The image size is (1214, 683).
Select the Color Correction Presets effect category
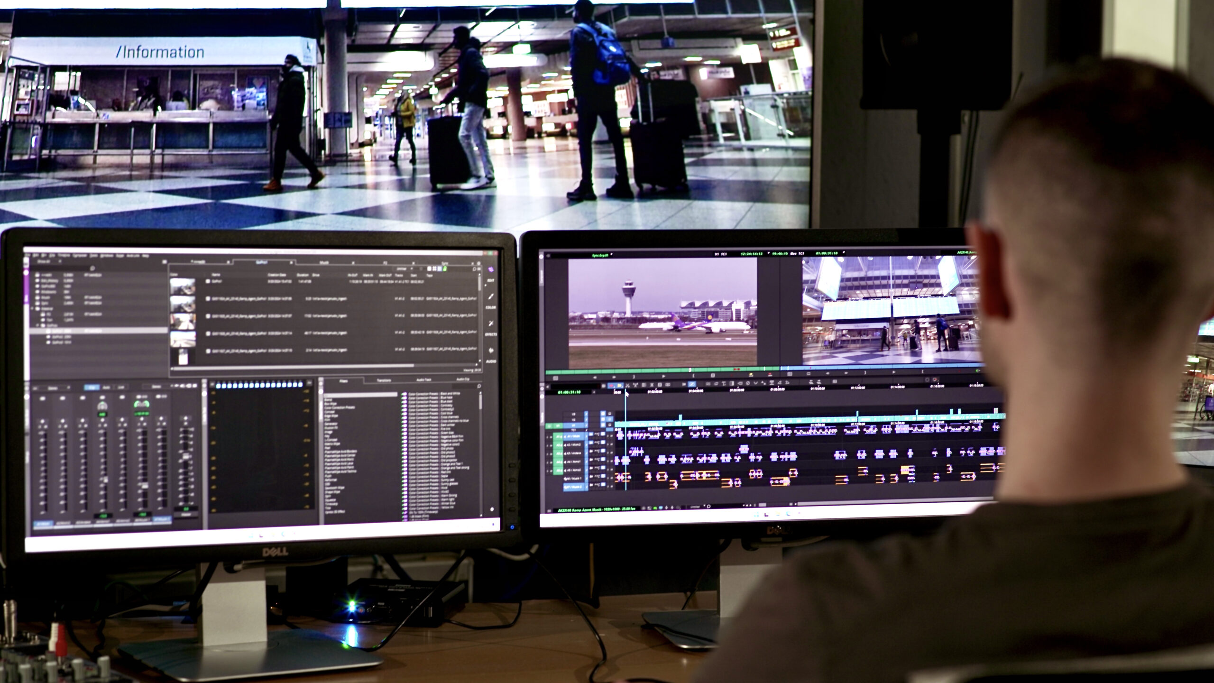tap(340, 407)
